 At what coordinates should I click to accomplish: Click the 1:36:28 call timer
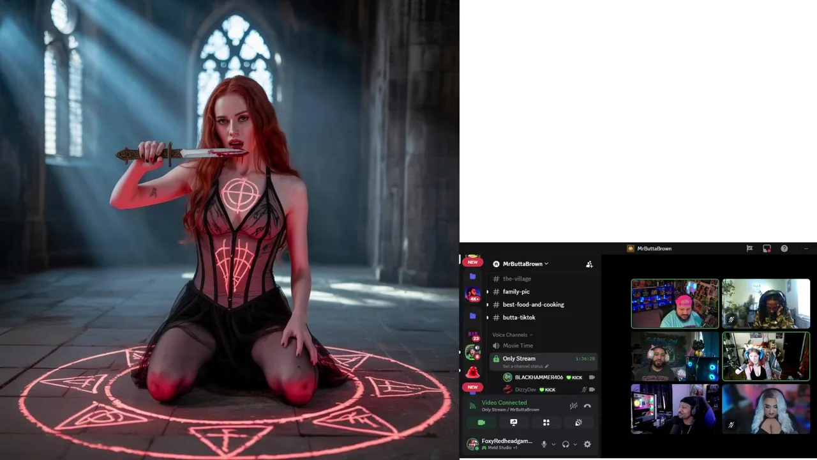585,359
